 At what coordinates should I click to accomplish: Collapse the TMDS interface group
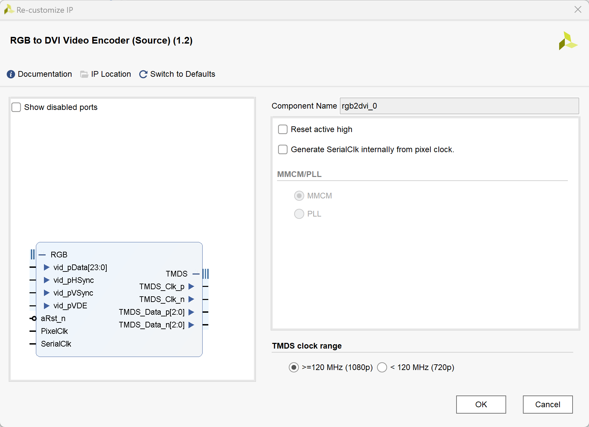(x=196, y=274)
